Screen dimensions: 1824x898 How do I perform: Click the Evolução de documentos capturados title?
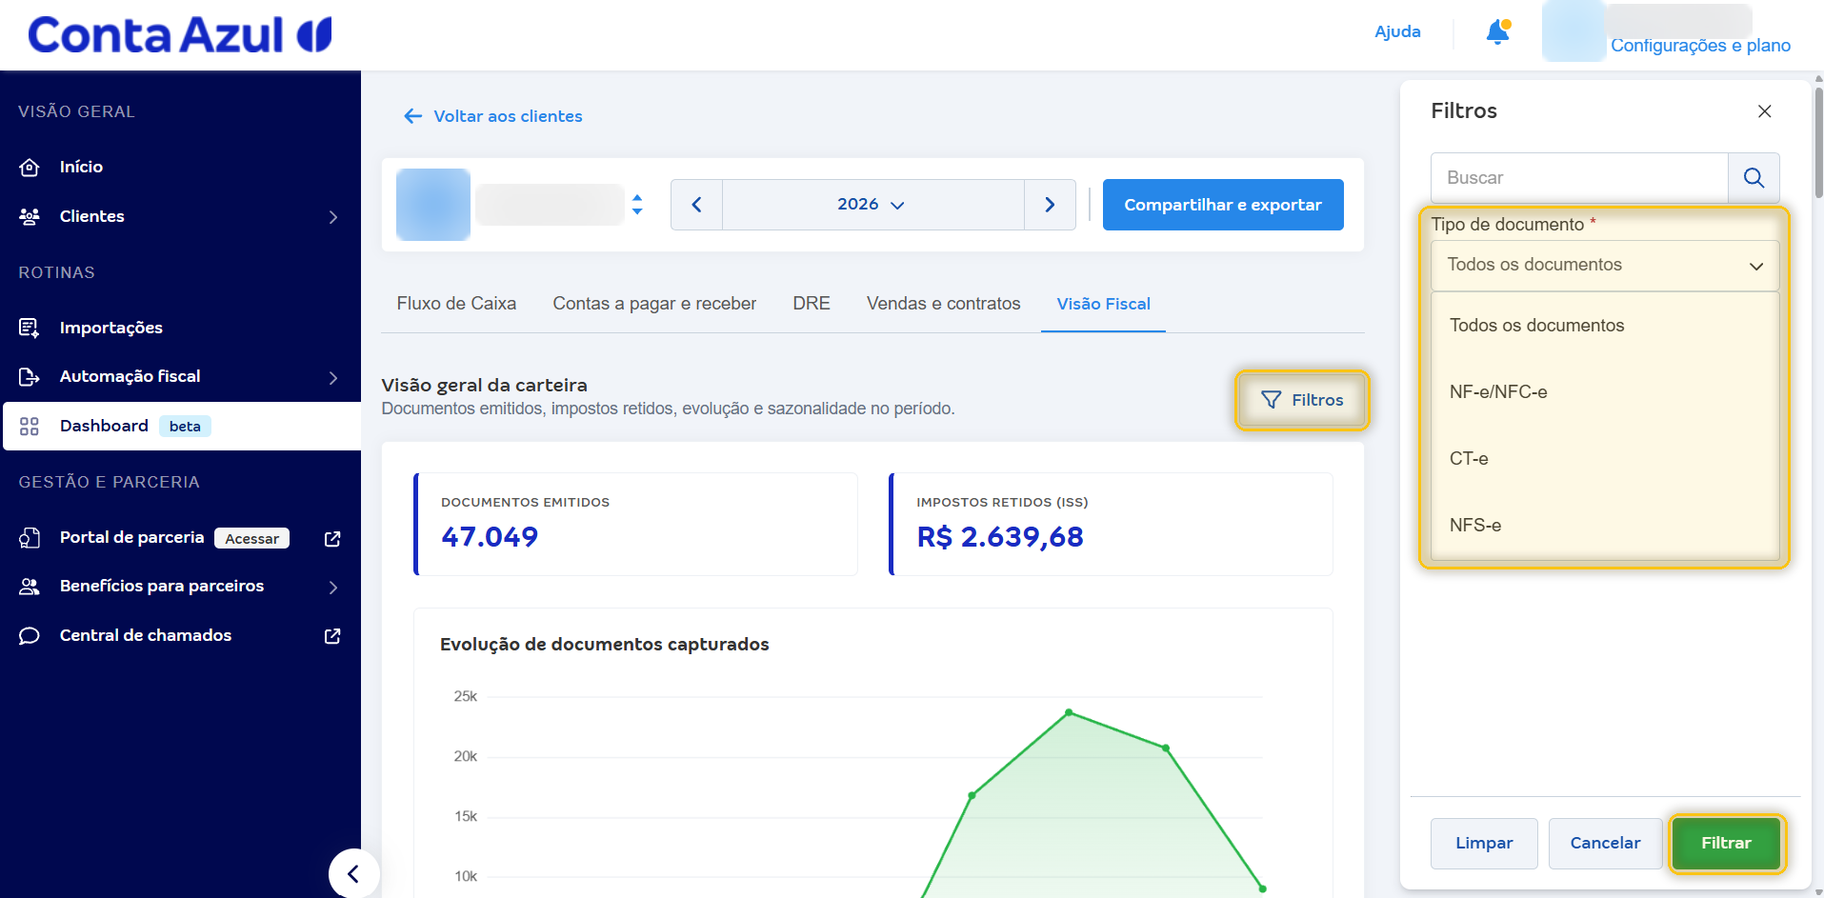[x=604, y=645]
